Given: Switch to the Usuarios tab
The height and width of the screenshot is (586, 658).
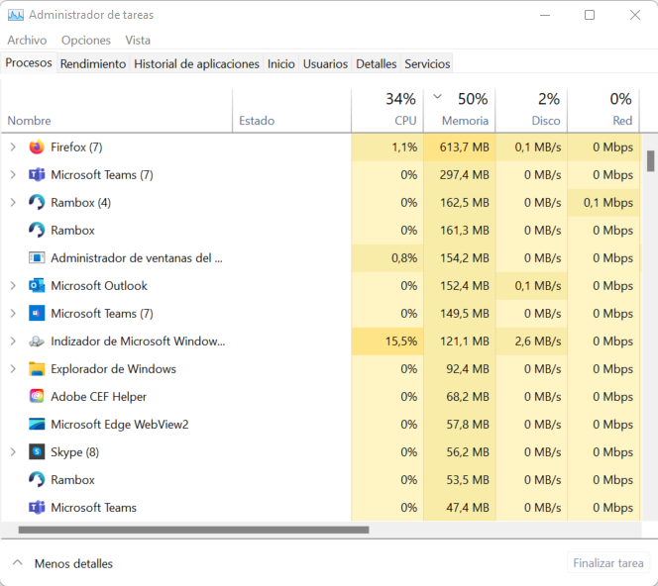Looking at the screenshot, I should pos(325,63).
